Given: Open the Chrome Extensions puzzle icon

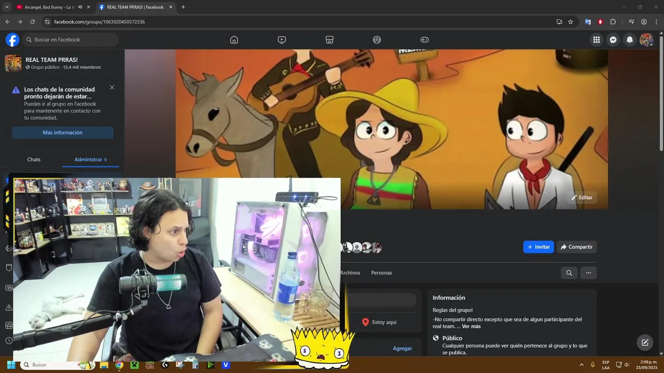Looking at the screenshot, I should pyautogui.click(x=613, y=22).
